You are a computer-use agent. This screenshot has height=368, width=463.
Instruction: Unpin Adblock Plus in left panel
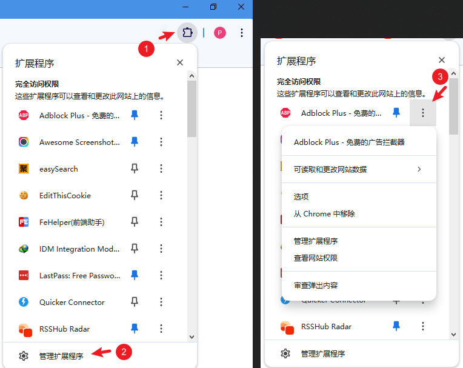(x=135, y=115)
